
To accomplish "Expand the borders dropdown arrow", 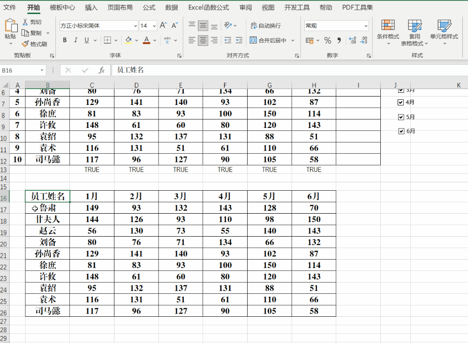I will pos(116,40).
